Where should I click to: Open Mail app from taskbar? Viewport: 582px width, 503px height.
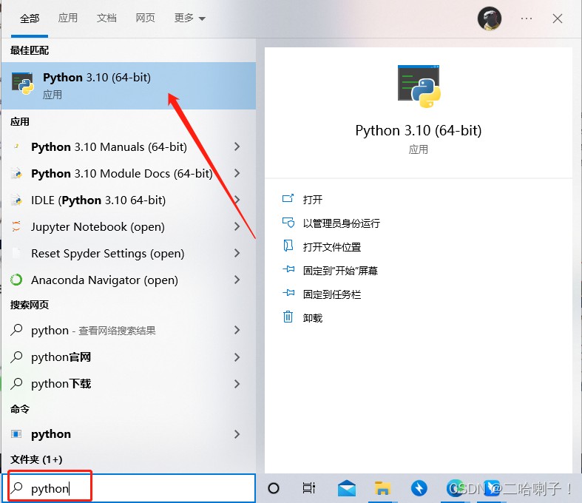pyautogui.click(x=347, y=488)
